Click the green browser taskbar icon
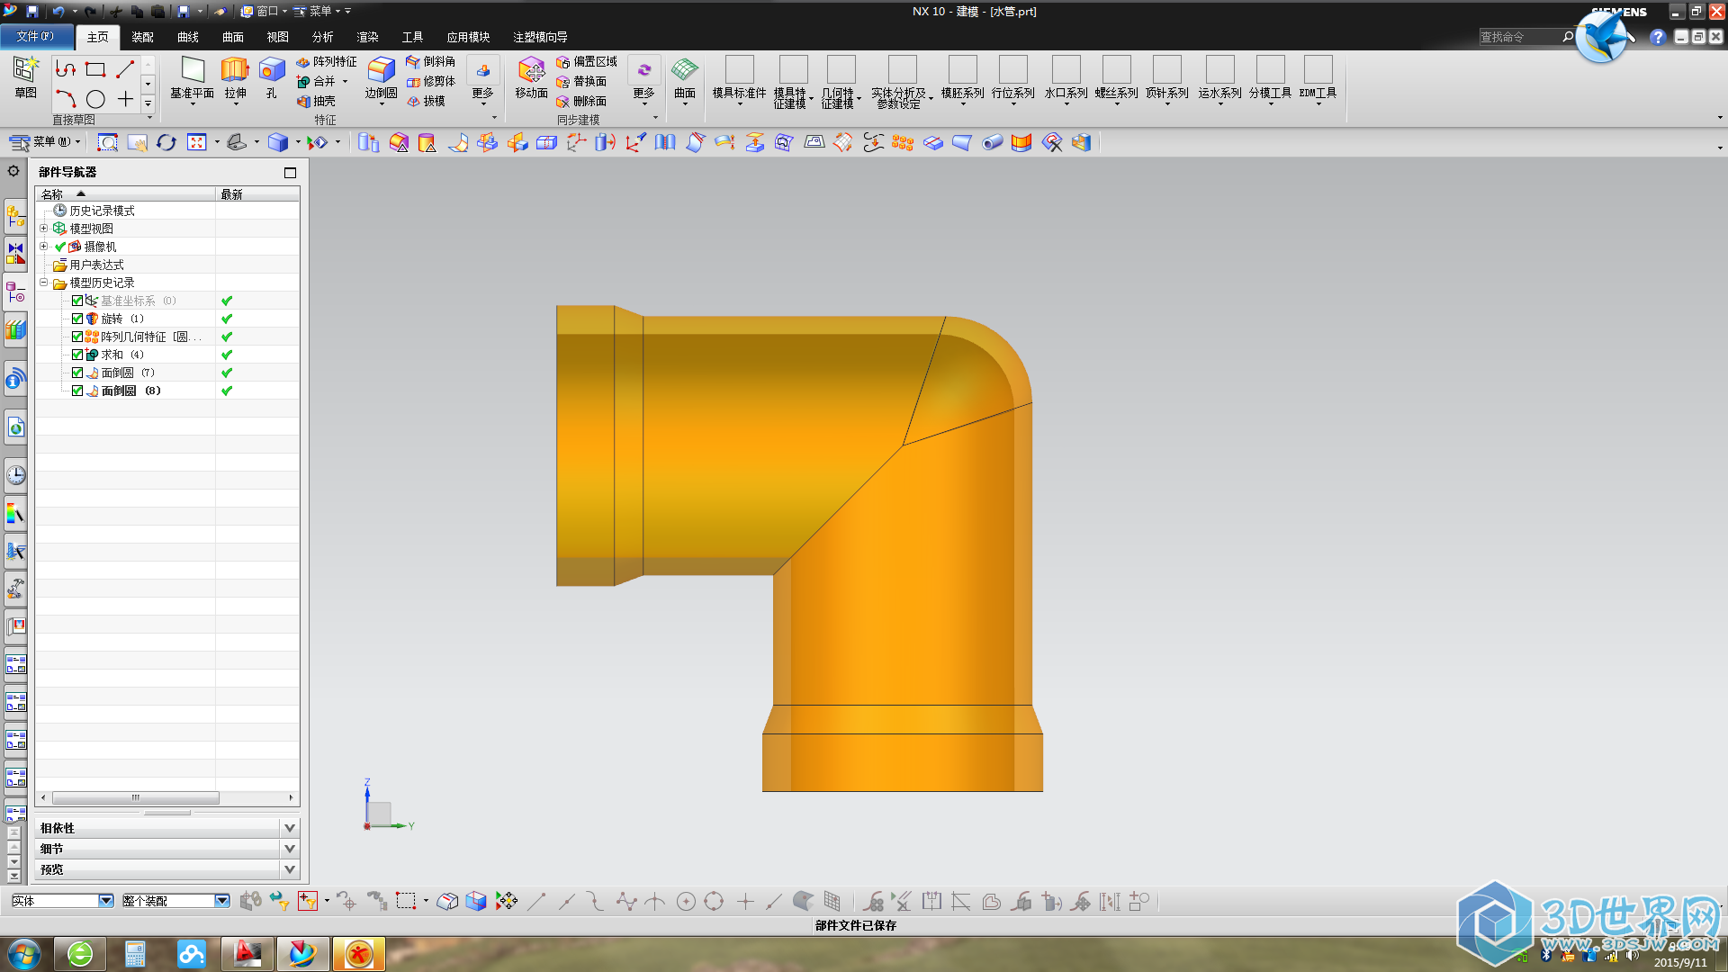Viewport: 1728px width, 972px height. 79,954
